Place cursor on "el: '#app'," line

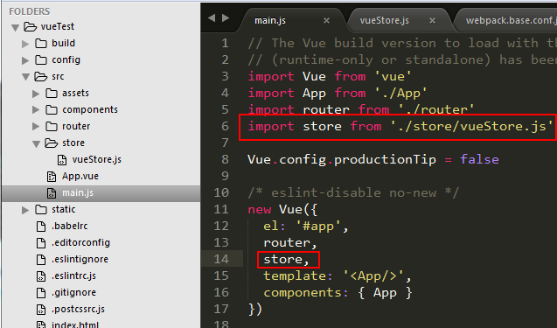coord(306,227)
